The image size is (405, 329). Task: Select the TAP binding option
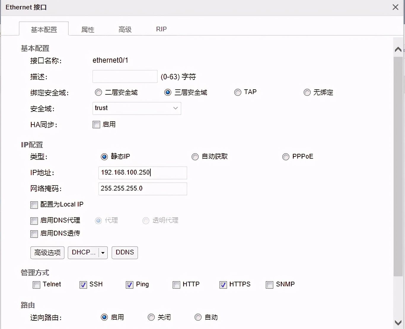point(238,93)
